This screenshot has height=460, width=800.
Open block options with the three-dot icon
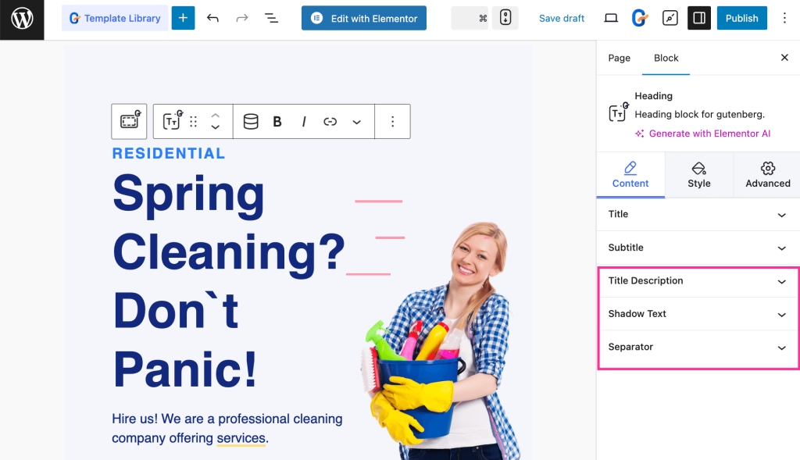tap(392, 121)
